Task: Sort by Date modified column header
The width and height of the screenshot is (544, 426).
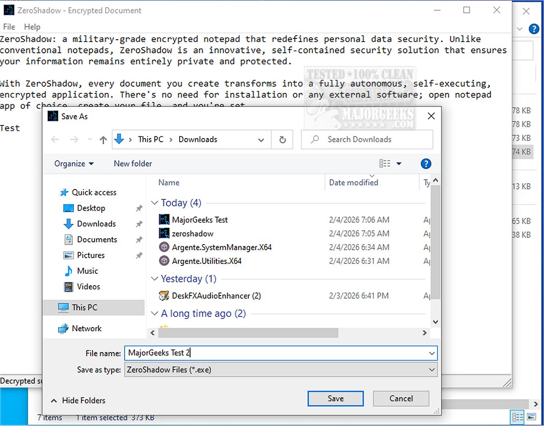Action: (x=353, y=183)
